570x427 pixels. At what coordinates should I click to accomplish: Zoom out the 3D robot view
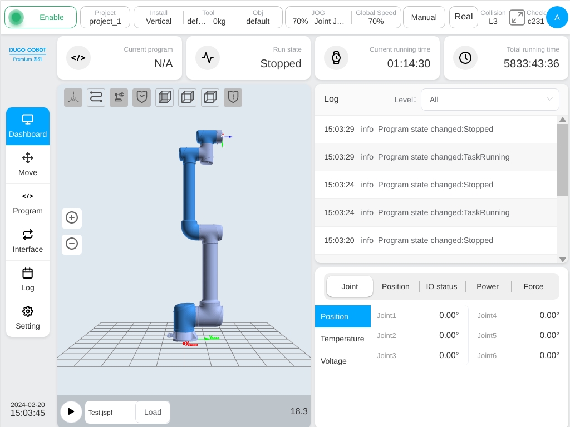pyautogui.click(x=72, y=244)
